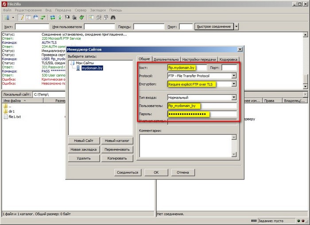The height and width of the screenshot is (225, 310).
Task: Click the quick connect Хост field
Action: [x=32, y=27]
